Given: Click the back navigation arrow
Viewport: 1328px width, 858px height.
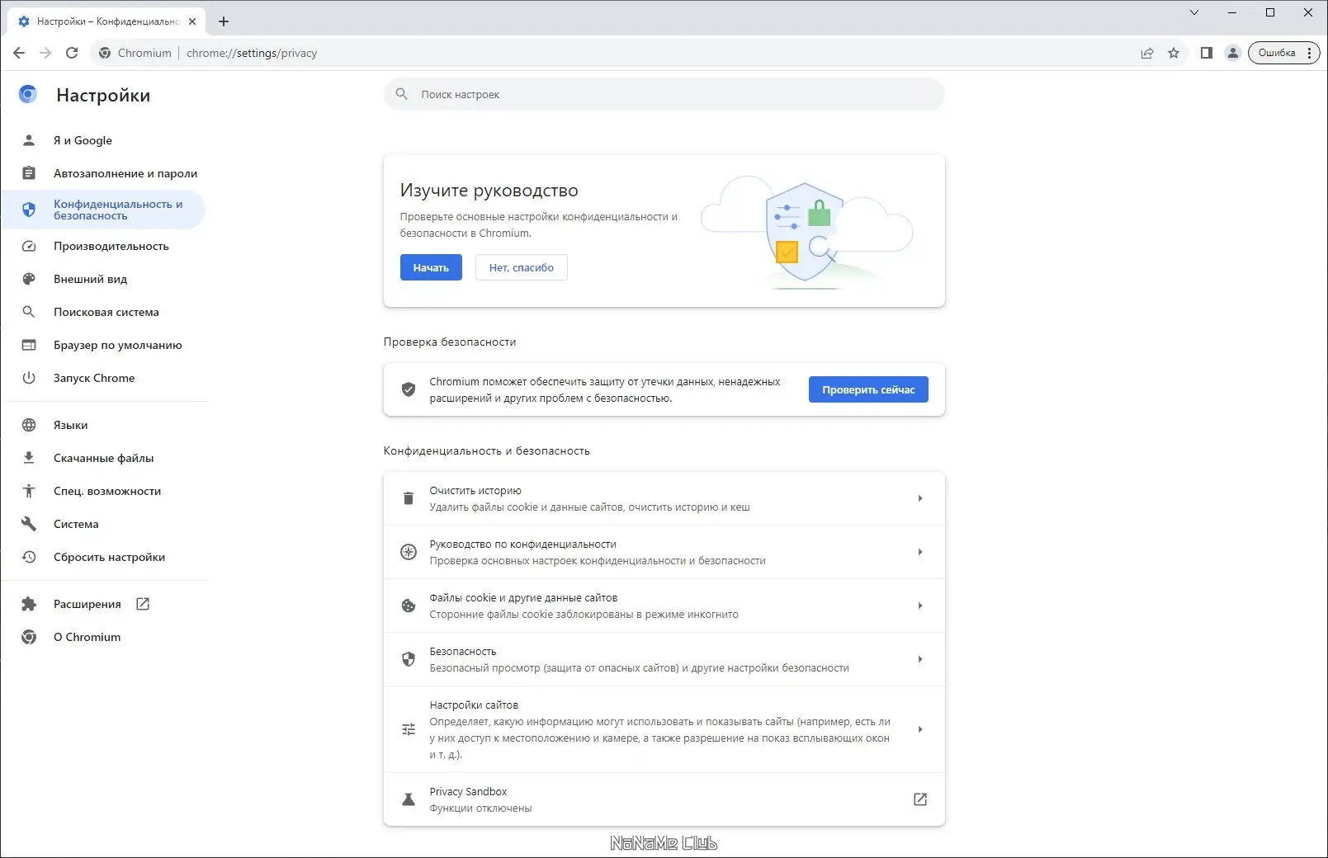Looking at the screenshot, I should pyautogui.click(x=19, y=53).
